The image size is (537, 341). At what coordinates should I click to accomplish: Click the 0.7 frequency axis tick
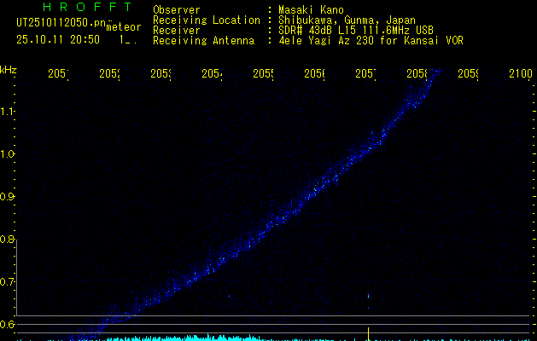point(8,282)
